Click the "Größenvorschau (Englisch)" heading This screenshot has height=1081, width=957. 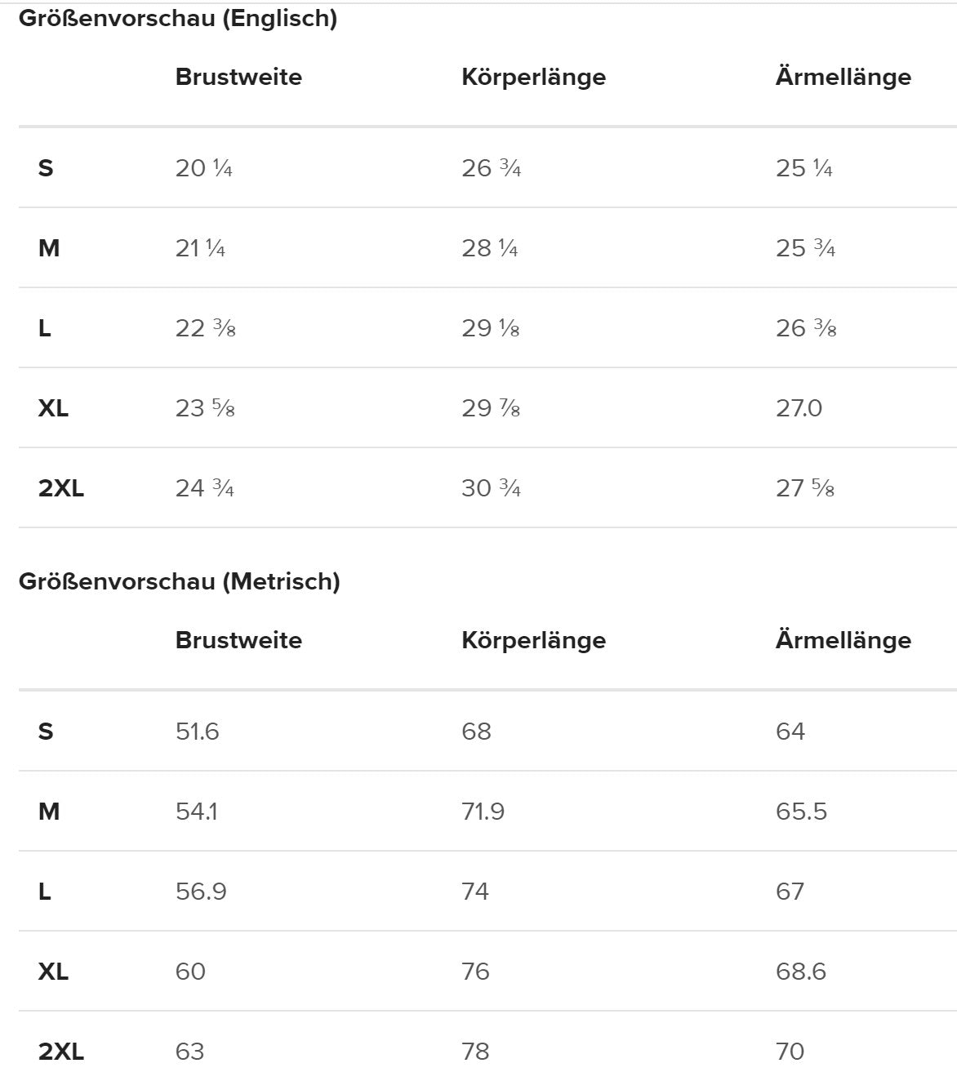177,19
